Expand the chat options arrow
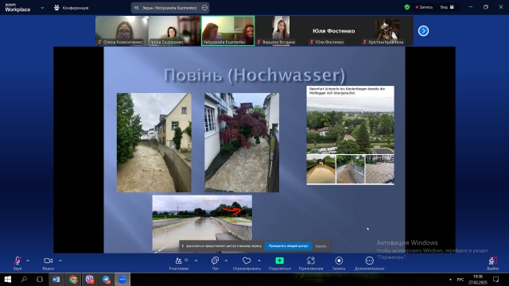509x286 pixels. [226, 261]
